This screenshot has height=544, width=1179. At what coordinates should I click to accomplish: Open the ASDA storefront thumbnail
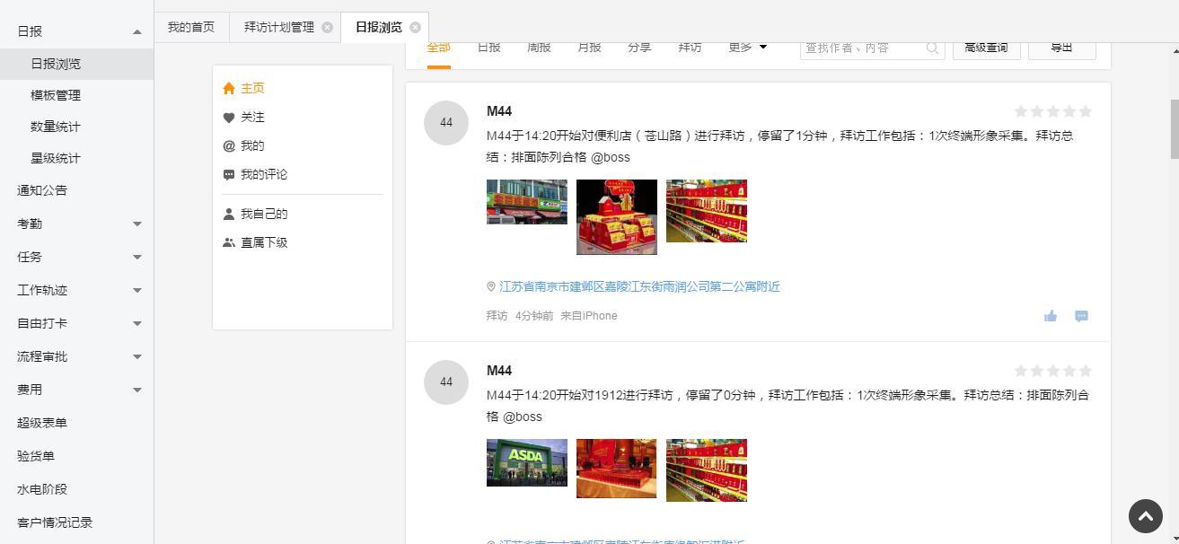click(527, 462)
